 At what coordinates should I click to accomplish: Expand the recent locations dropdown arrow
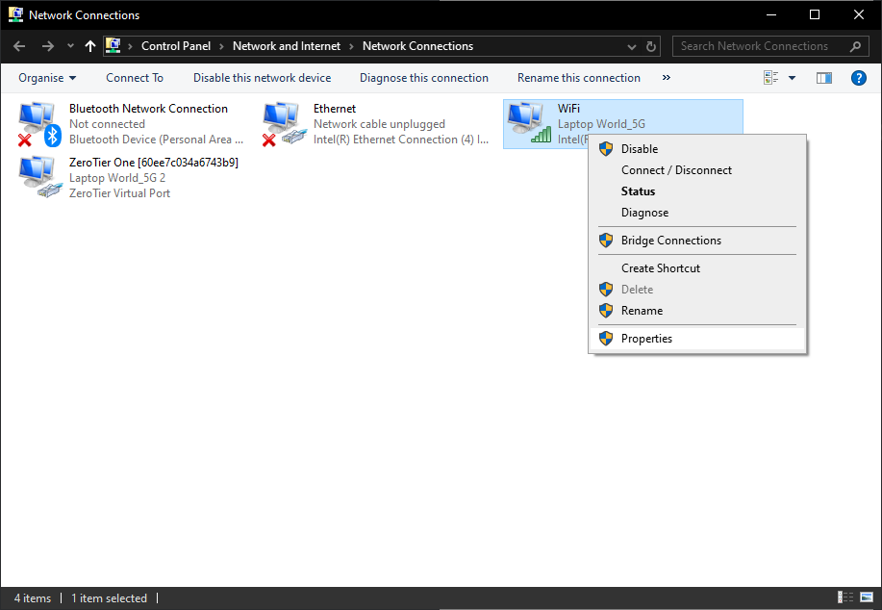pyautogui.click(x=70, y=46)
